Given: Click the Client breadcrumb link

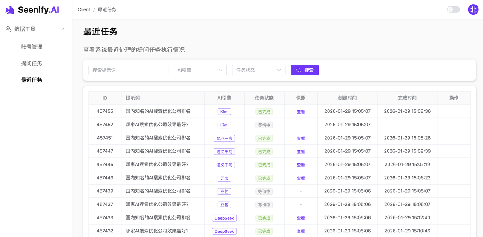Looking at the screenshot, I should [x=84, y=9].
